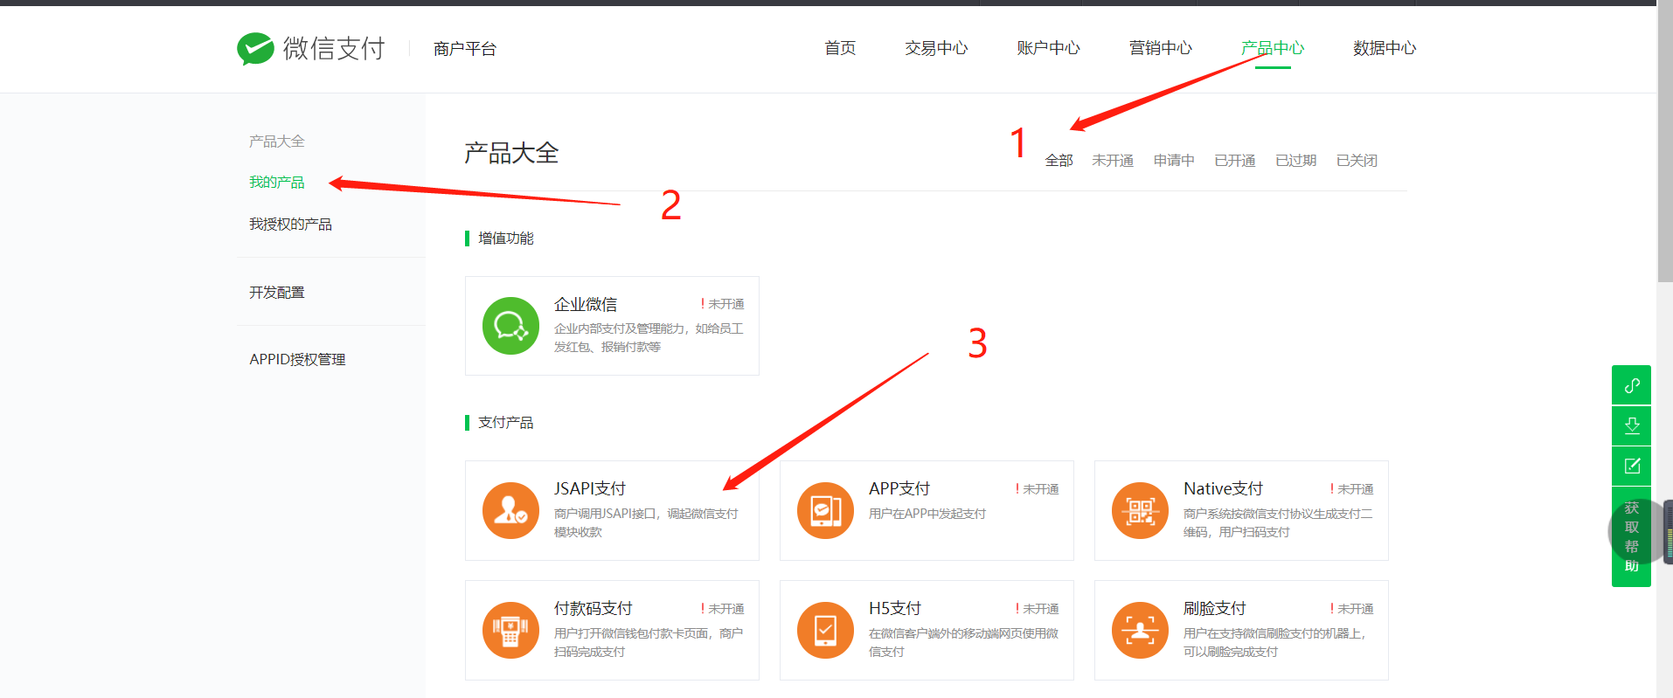Click the green link icon in floating sidebar
The width and height of the screenshot is (1673, 698).
pyautogui.click(x=1631, y=385)
